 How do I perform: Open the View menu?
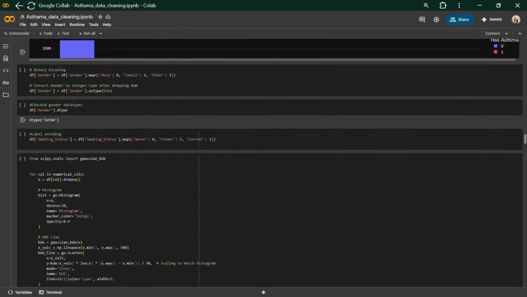pyautogui.click(x=46, y=25)
